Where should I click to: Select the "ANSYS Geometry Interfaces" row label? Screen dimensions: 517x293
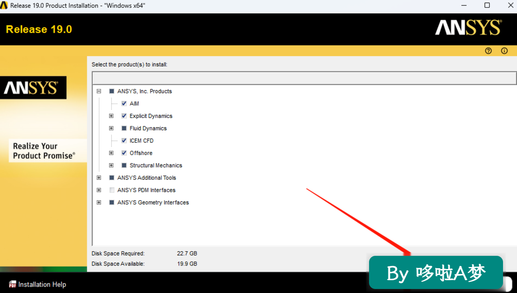click(153, 203)
